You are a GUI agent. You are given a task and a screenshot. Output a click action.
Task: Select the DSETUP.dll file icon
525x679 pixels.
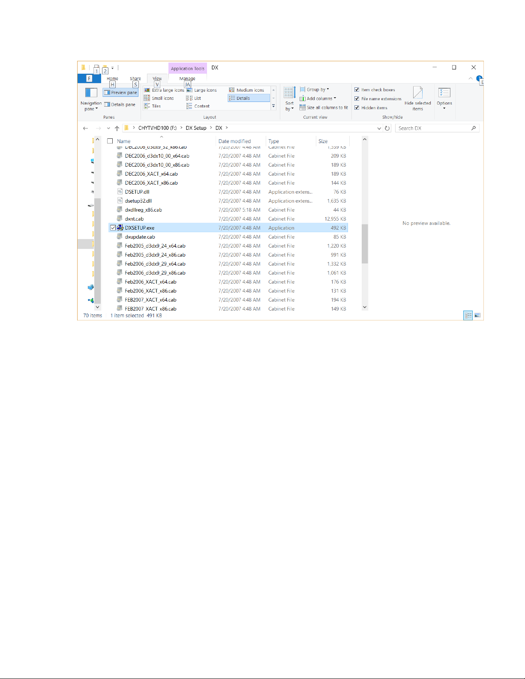coord(120,191)
